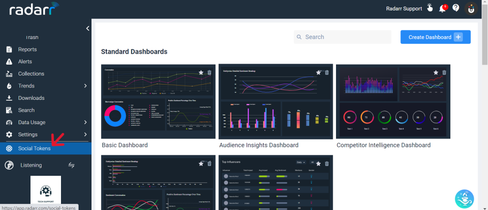Star the Competitor Intelligence Dashboard
This screenshot has height=210, width=488.
(x=436, y=73)
